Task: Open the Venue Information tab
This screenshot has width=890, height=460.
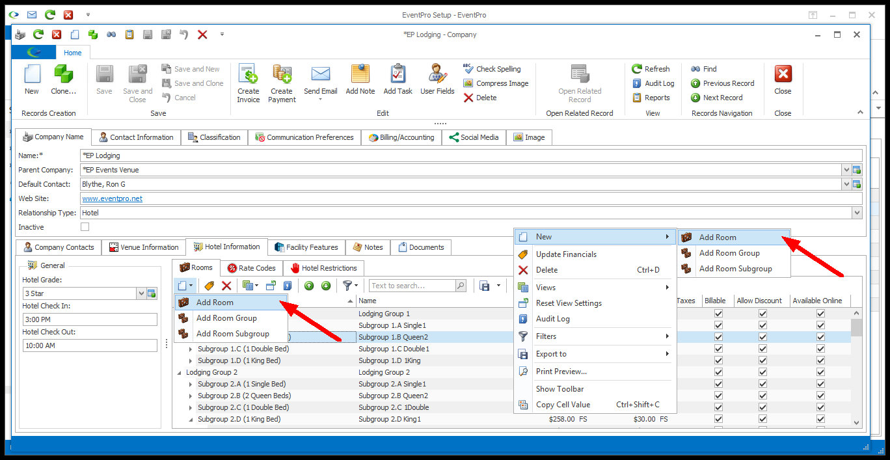Action: coord(144,247)
